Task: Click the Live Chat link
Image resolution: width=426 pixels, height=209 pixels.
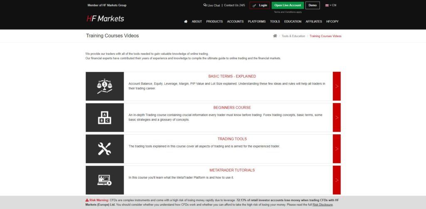Action: (x=213, y=5)
